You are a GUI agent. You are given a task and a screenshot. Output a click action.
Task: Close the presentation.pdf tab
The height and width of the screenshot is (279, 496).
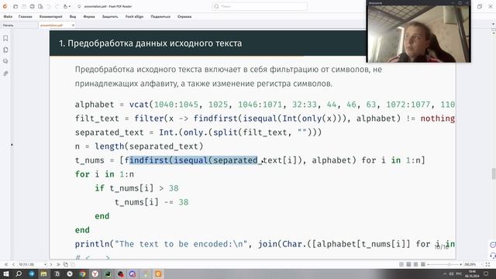point(73,26)
